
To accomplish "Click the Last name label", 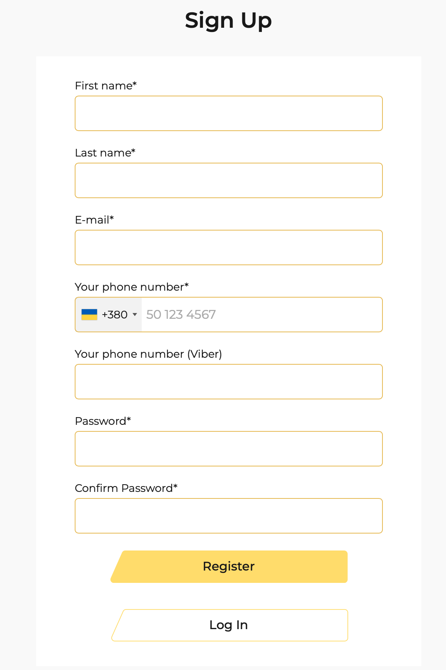I will [x=105, y=153].
